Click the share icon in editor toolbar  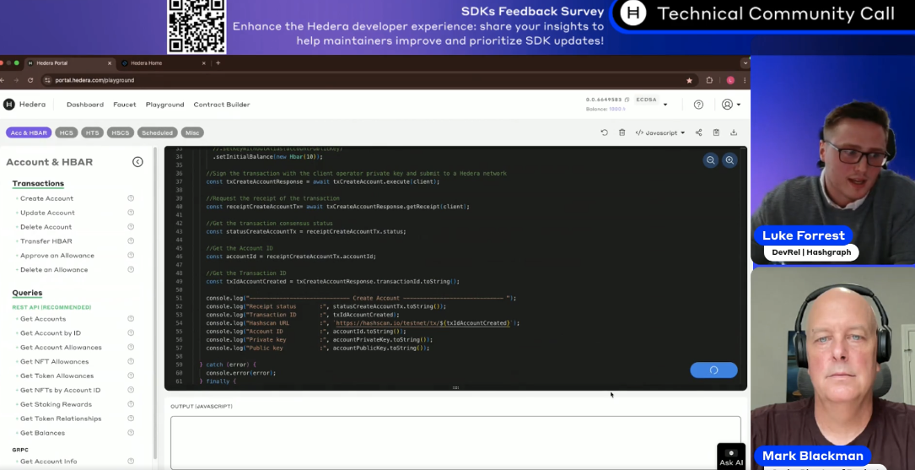tap(698, 132)
